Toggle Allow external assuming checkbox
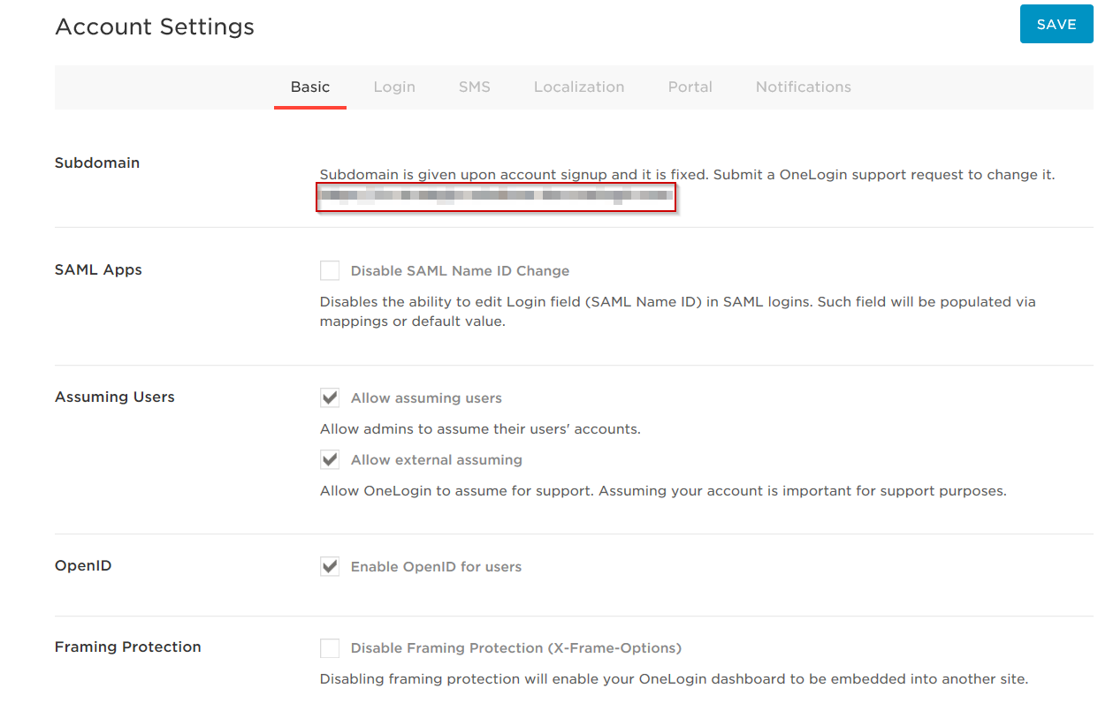The image size is (1098, 711). point(330,459)
